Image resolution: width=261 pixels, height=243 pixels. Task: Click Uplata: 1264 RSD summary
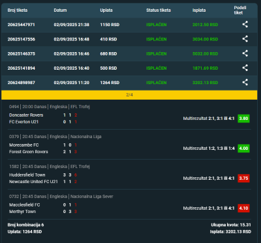point(25,232)
